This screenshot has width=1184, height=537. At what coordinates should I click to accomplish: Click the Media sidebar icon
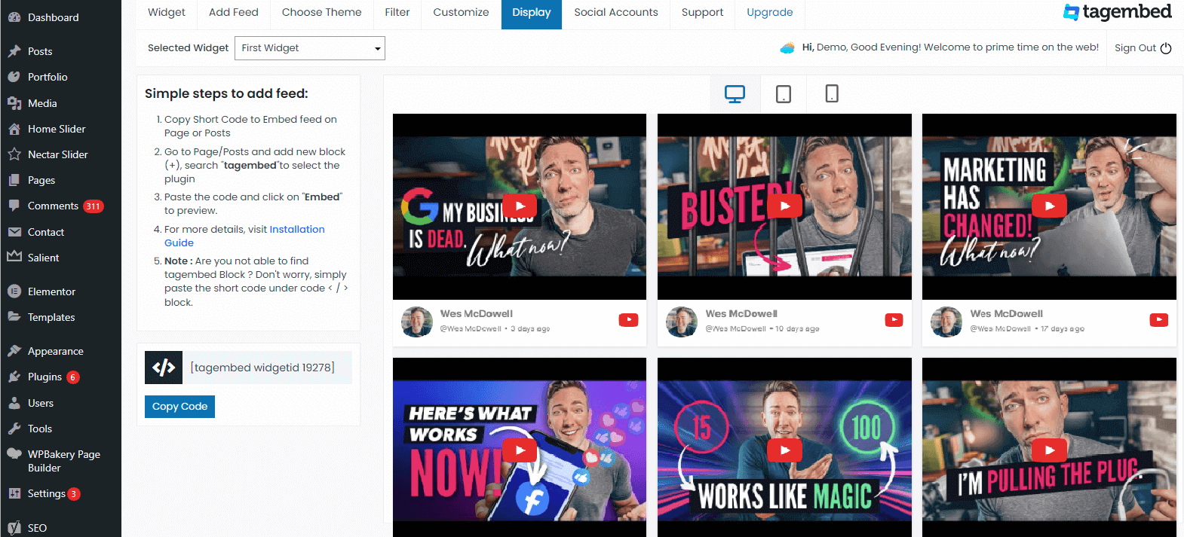tap(14, 103)
